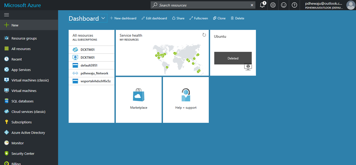Refresh the Service health tile

tap(204, 35)
